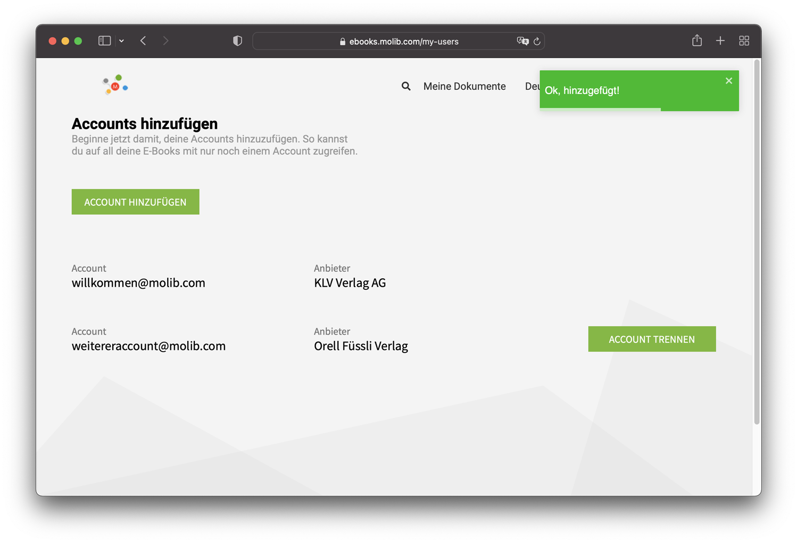Dismiss the 'Ok, hinzugefügt!' notification
The width and height of the screenshot is (797, 543).
(x=729, y=81)
